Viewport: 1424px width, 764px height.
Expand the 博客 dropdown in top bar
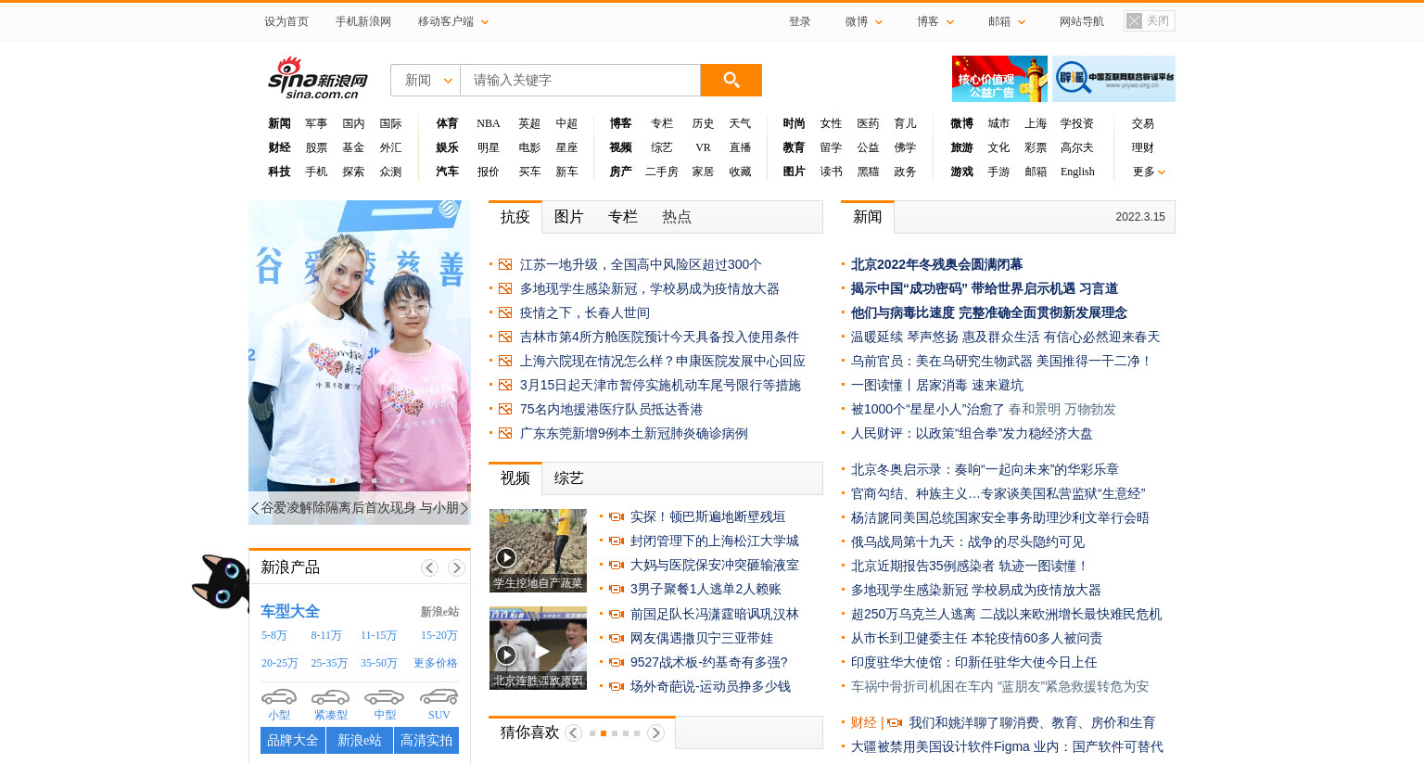click(x=935, y=21)
